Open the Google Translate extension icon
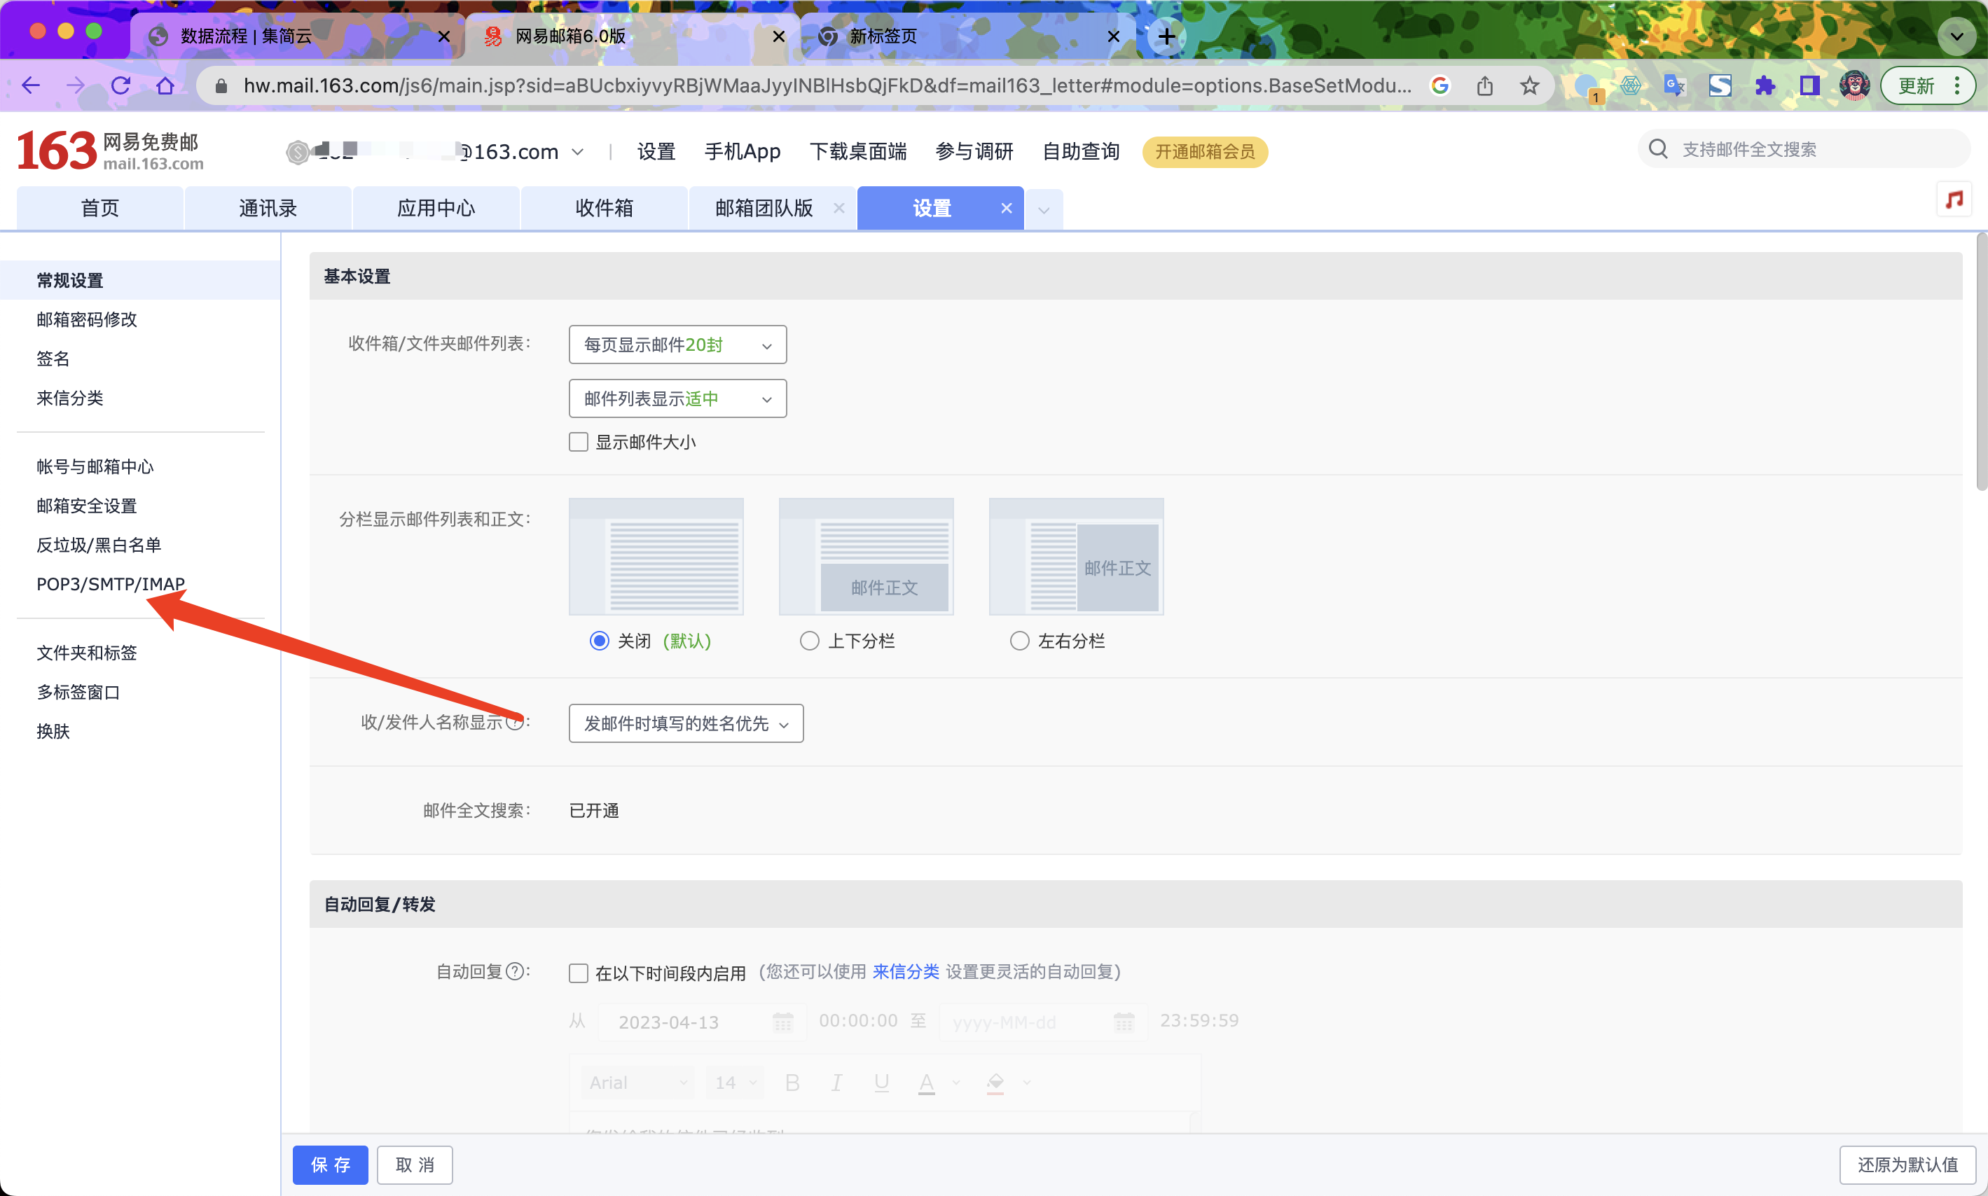 click(1674, 85)
